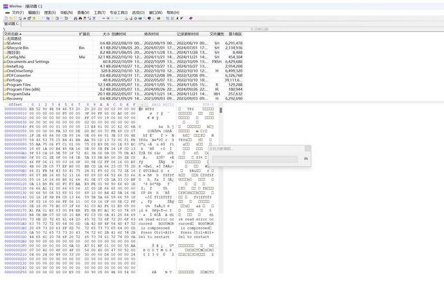Click the folder icon next to $Recycle.Bin
Screen dimensions: 444x286
point(5,48)
